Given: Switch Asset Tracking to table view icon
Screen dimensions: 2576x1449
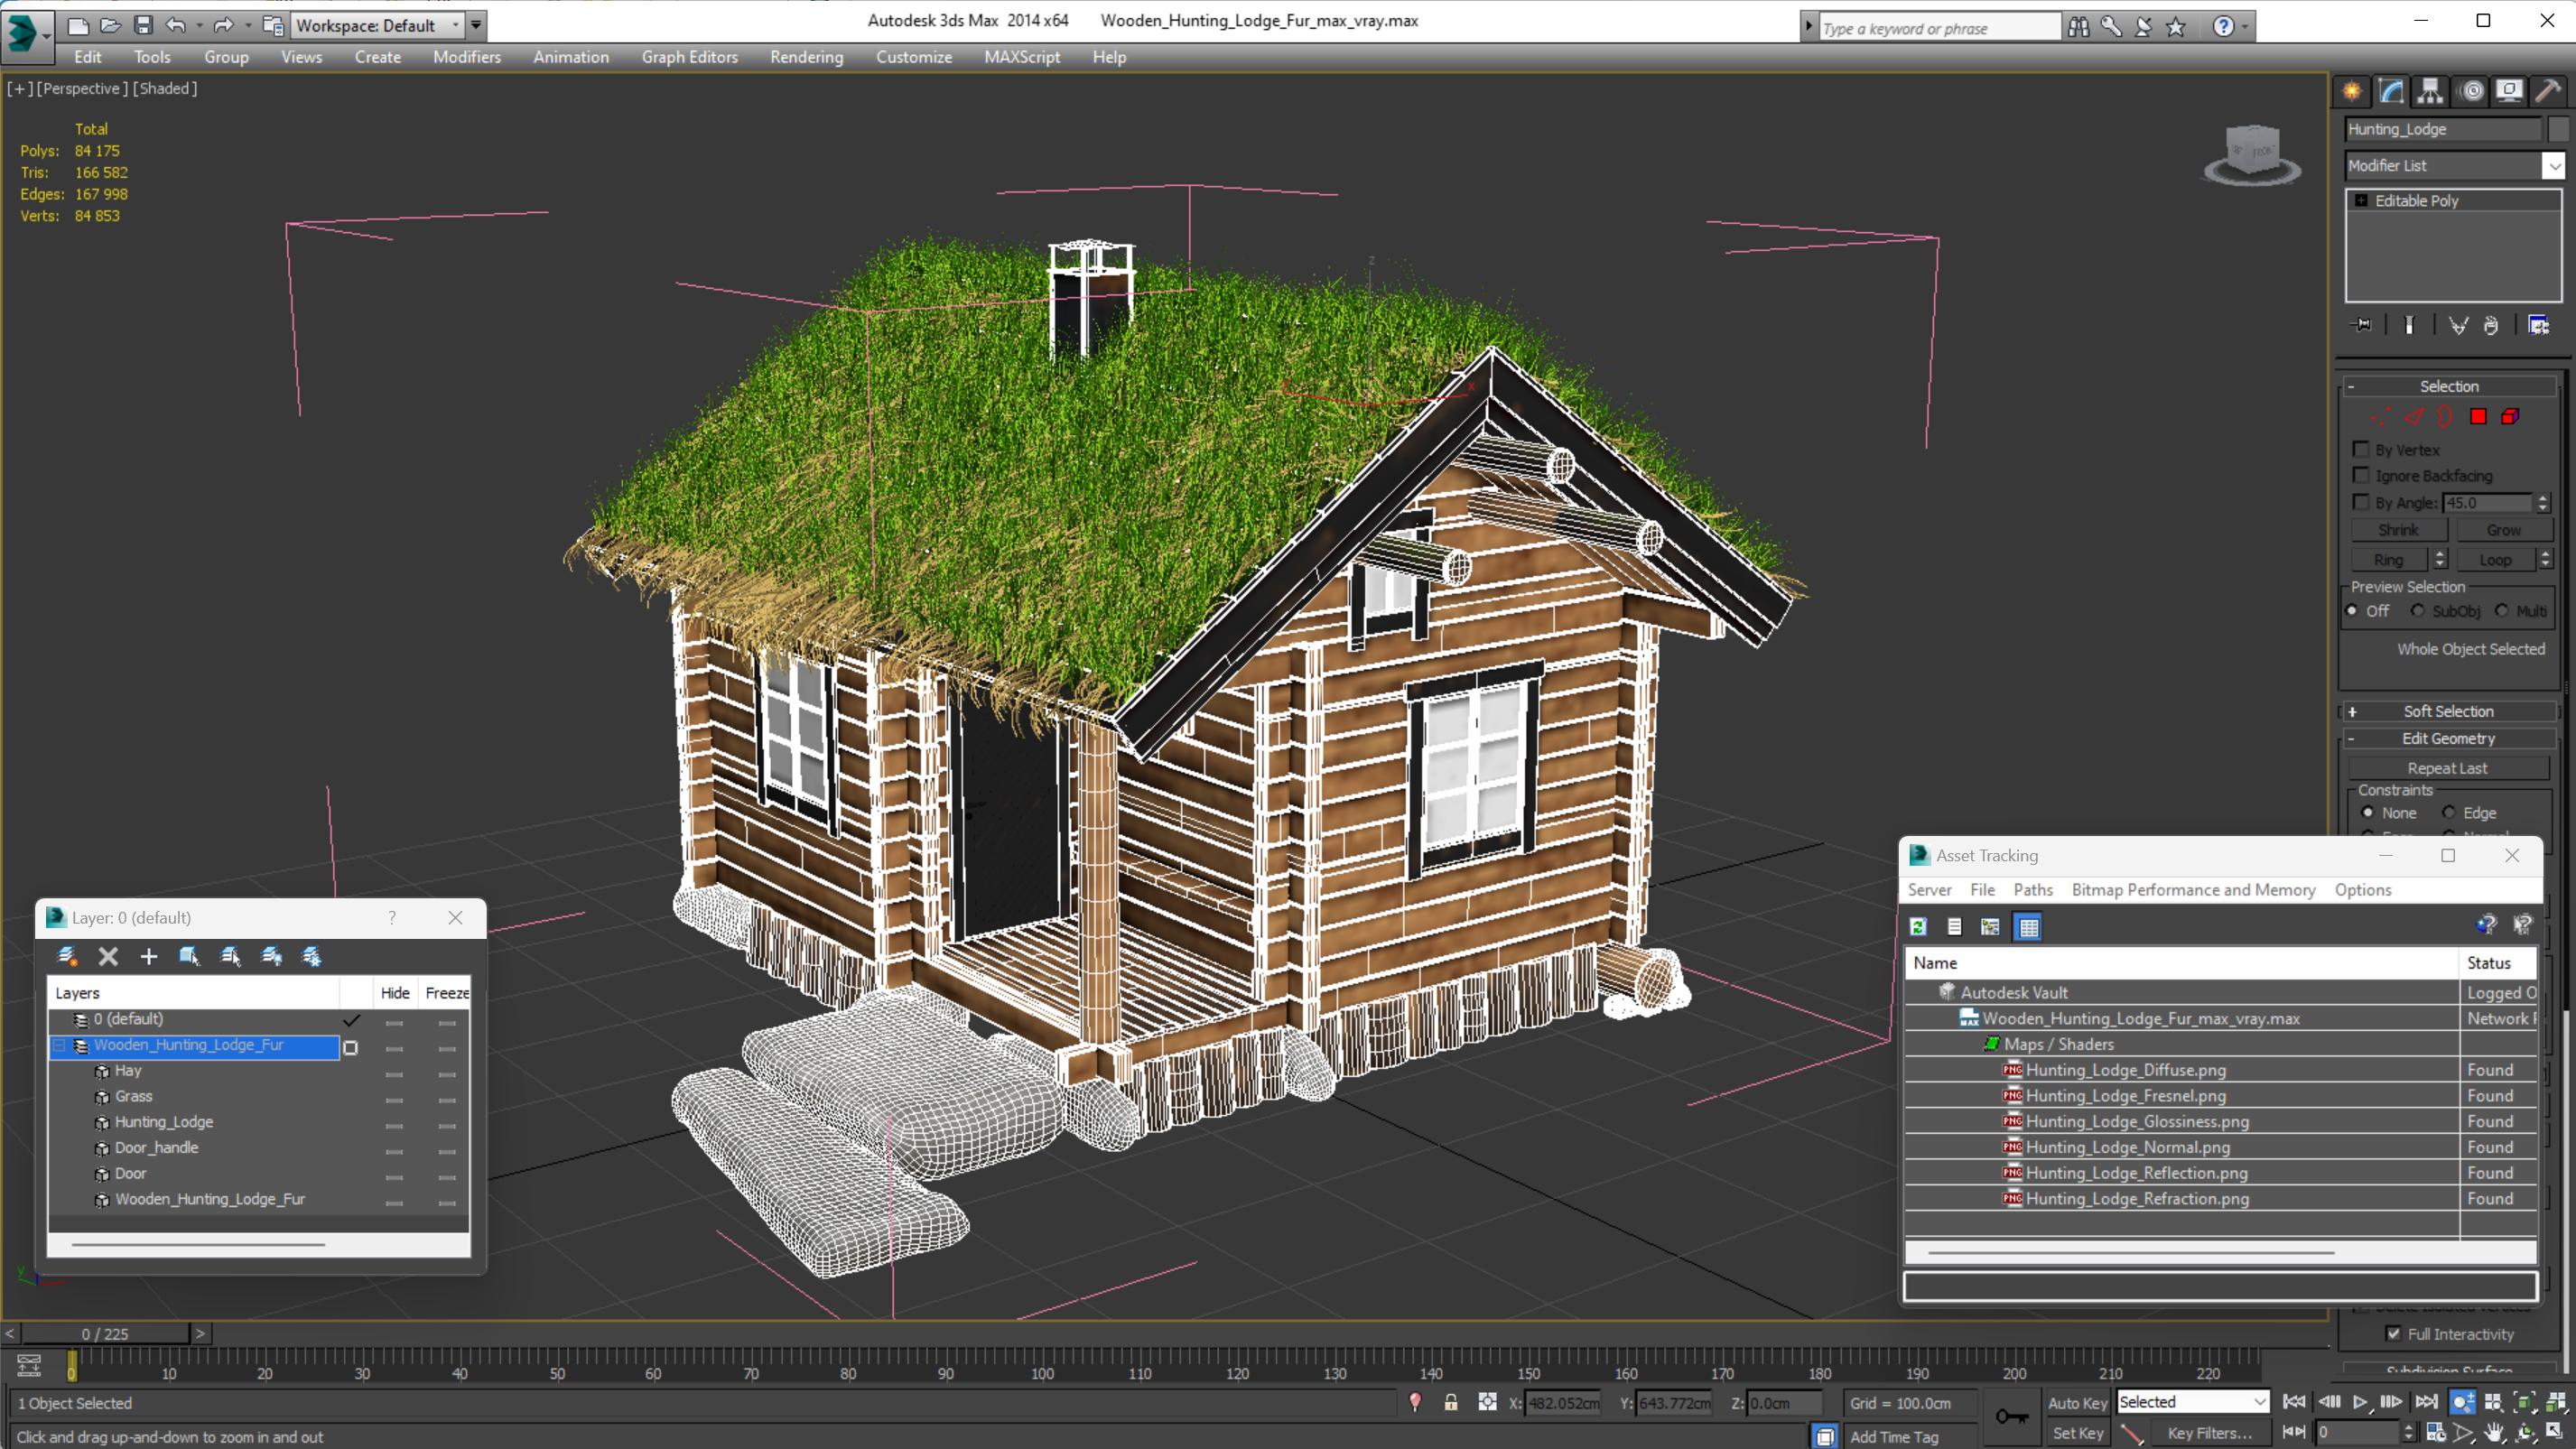Looking at the screenshot, I should click(x=2029, y=927).
